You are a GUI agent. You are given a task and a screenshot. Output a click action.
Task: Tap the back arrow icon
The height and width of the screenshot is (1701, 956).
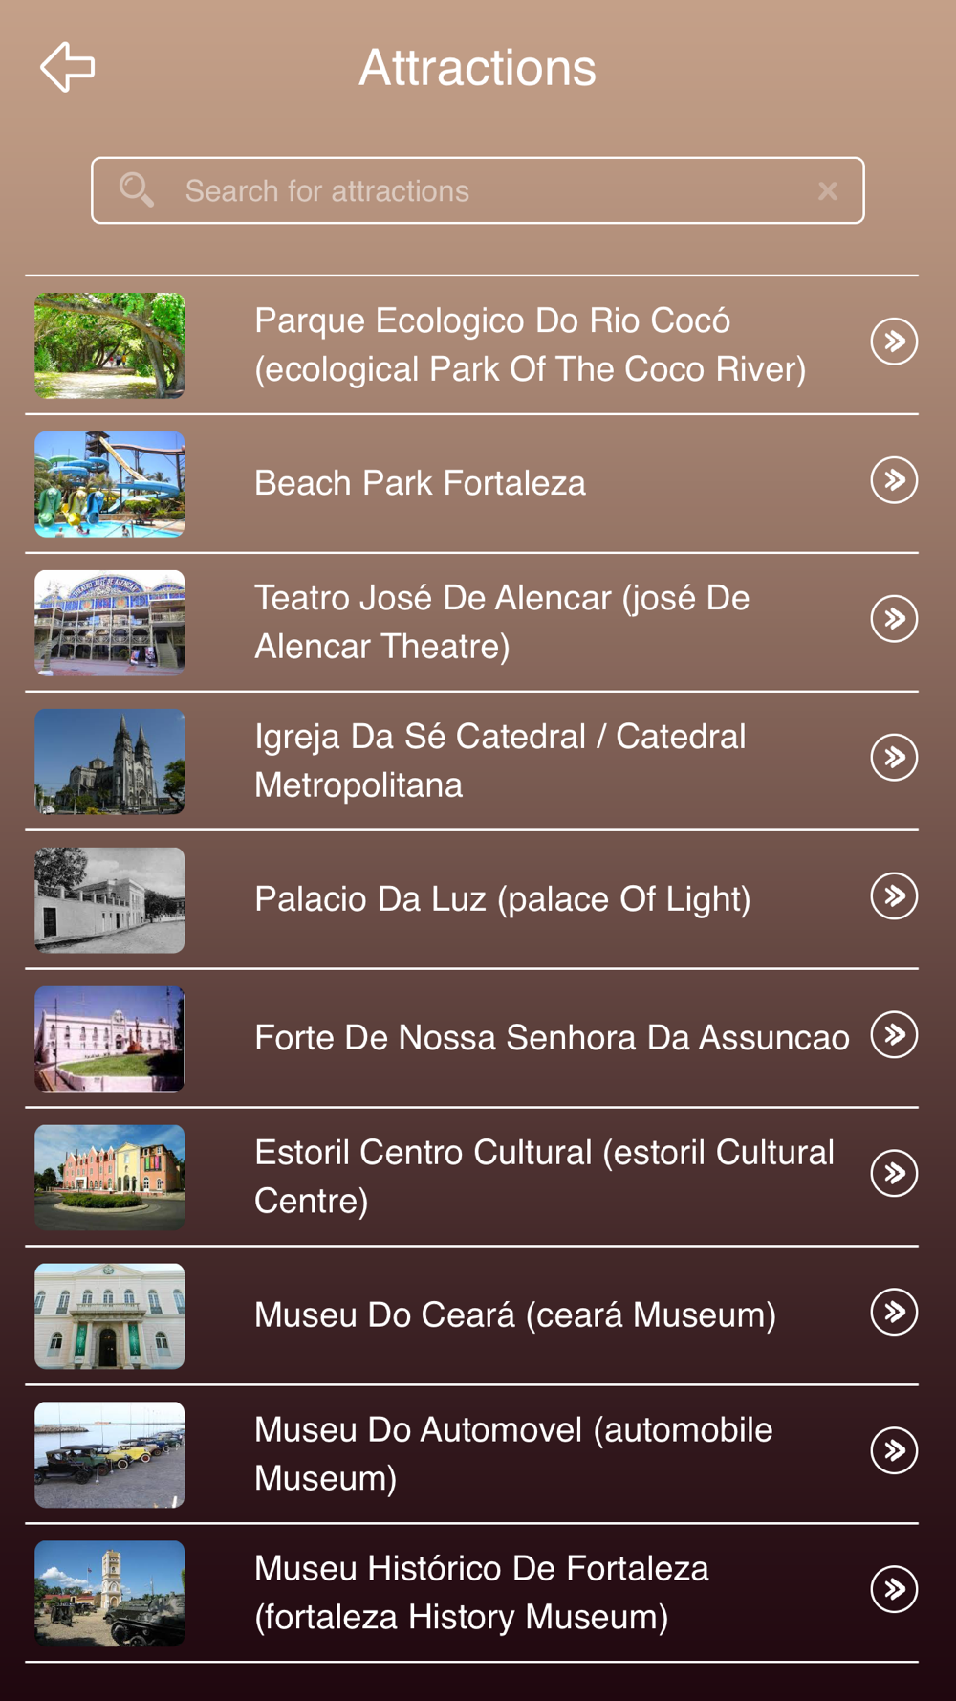68,67
